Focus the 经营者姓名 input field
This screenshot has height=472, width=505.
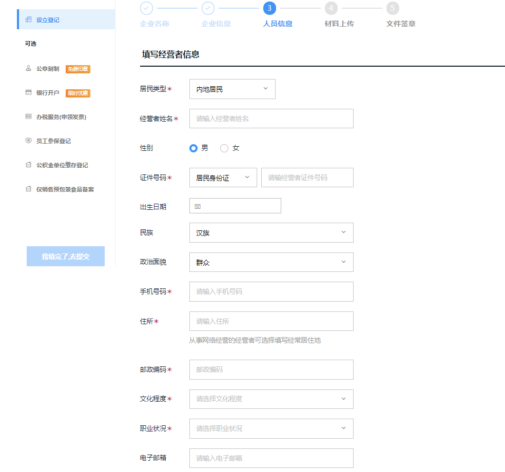271,119
